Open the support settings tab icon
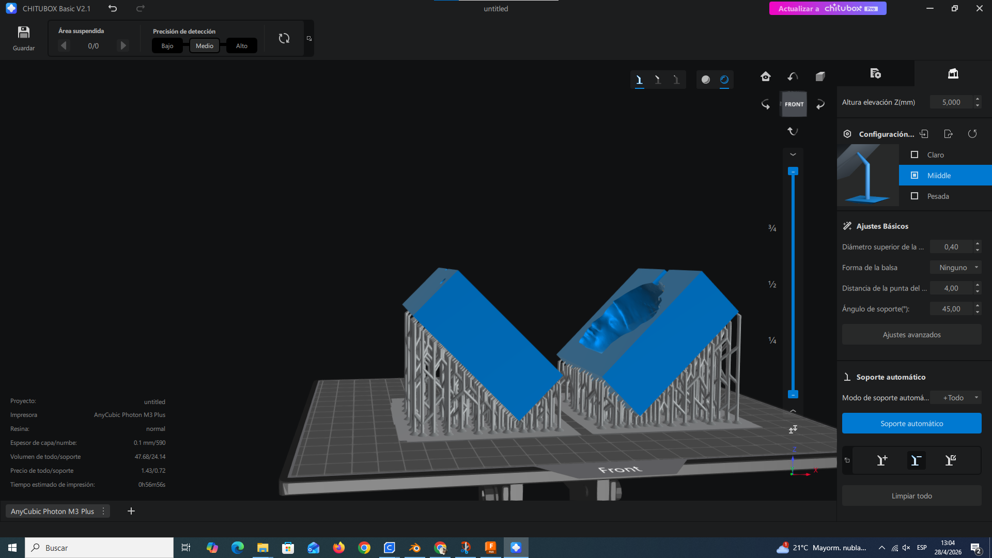This screenshot has height=558, width=992. click(x=953, y=73)
